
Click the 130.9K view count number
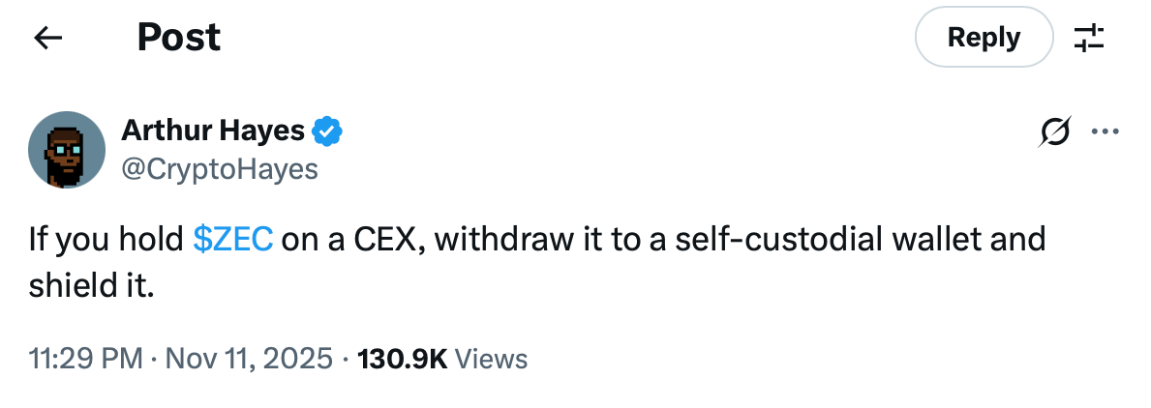coord(402,360)
